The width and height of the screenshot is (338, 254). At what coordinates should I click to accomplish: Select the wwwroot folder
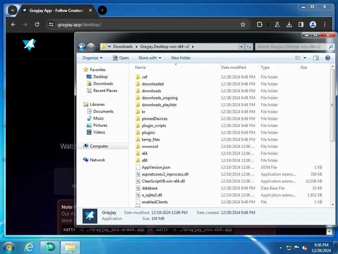tap(150, 147)
